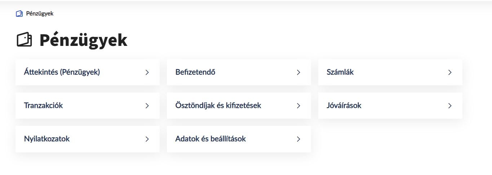
Task: Click the large wallet icon beside the heading
Action: tap(25, 40)
